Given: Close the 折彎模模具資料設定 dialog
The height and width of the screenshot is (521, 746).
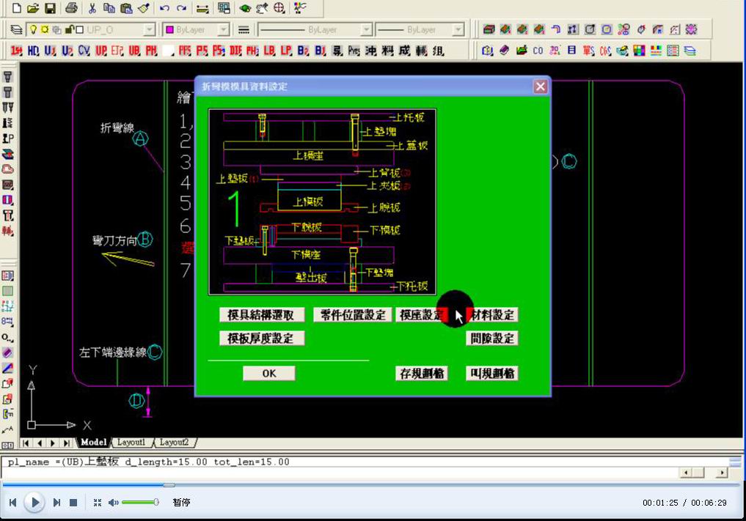Looking at the screenshot, I should tap(540, 86).
